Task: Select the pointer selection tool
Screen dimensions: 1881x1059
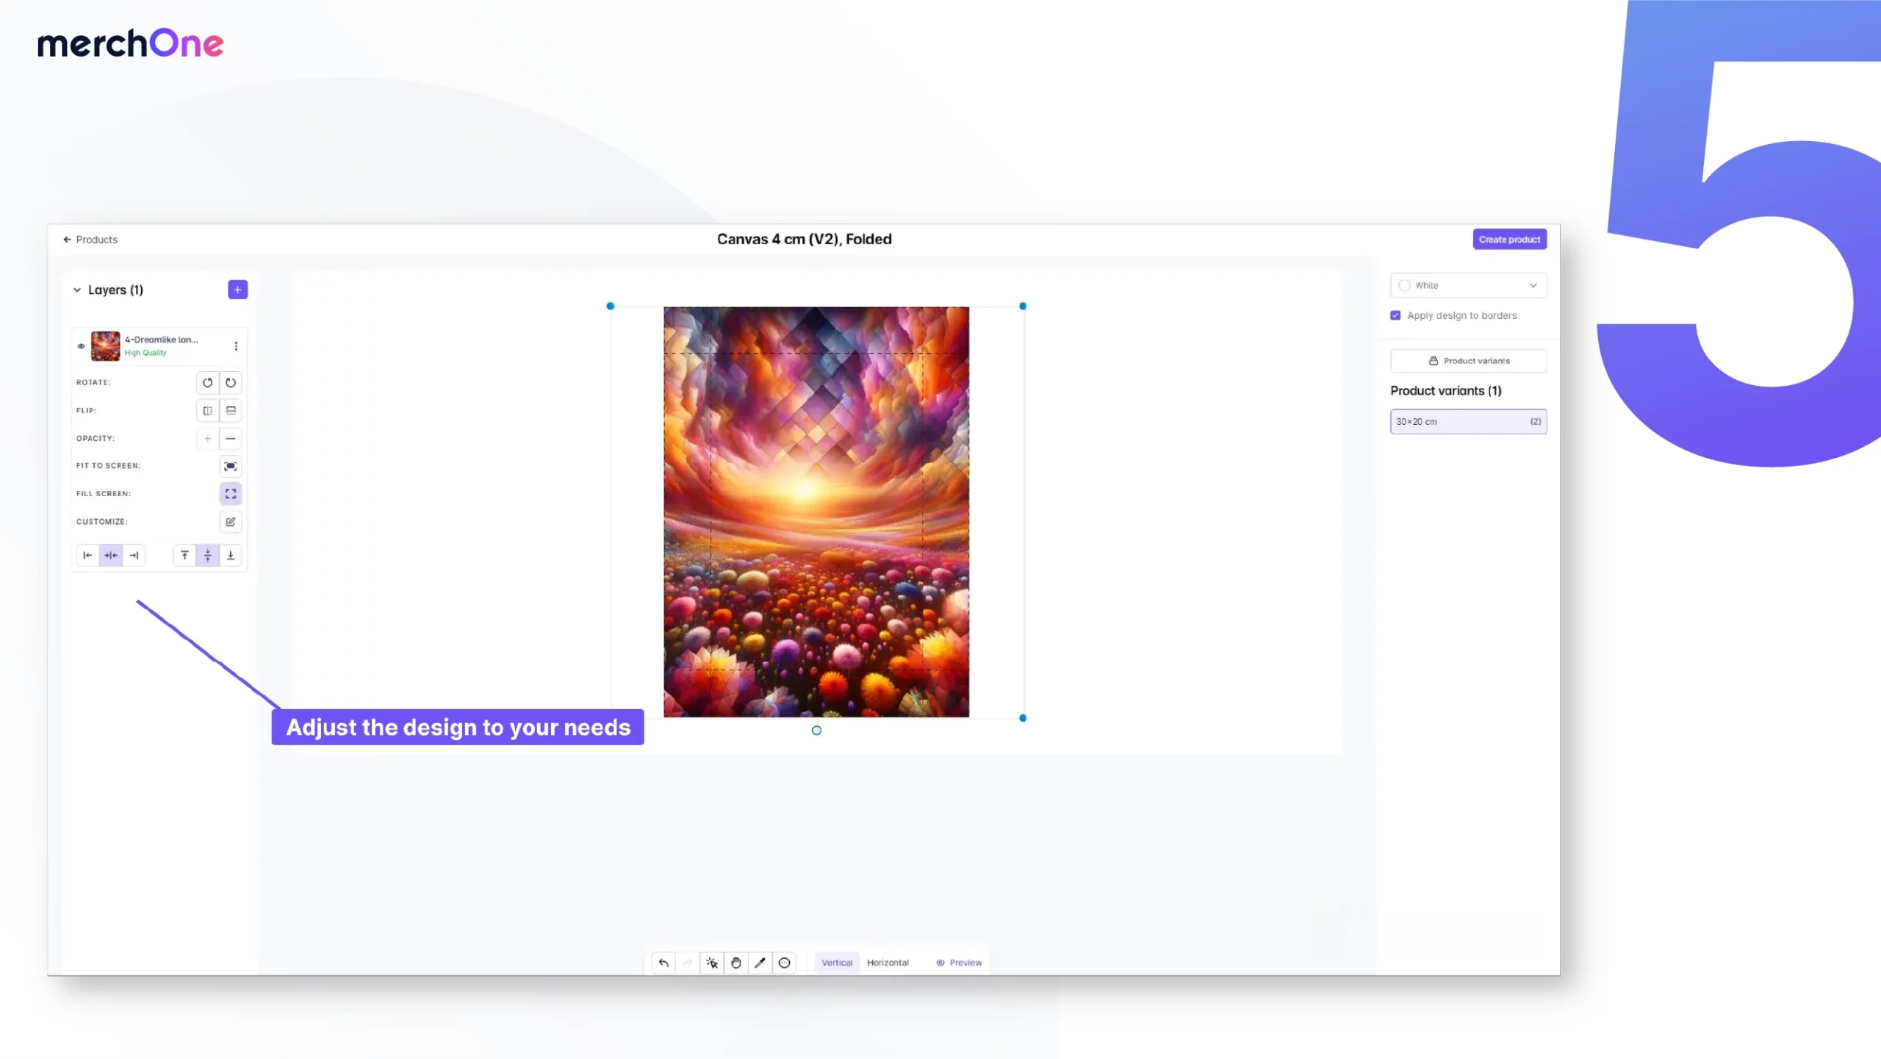Action: (x=712, y=963)
